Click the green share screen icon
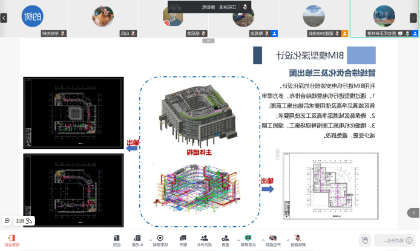The height and width of the screenshot is (251, 420). coord(248,238)
